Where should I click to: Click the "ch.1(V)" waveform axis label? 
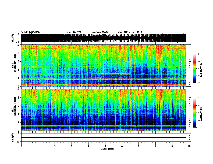[x=13, y=38]
